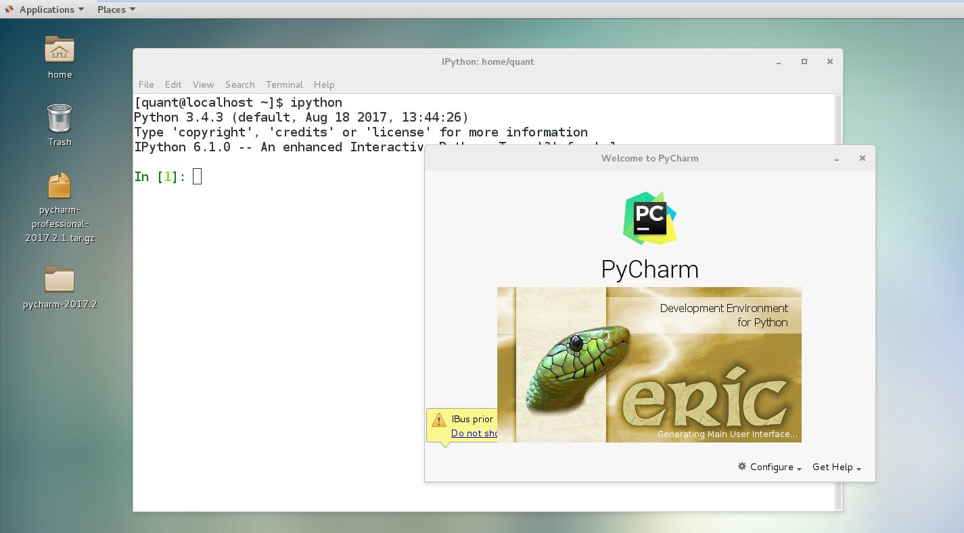Click the 'Python 3.4.3' version line in terminal
This screenshot has width=964, height=533.
coord(301,118)
